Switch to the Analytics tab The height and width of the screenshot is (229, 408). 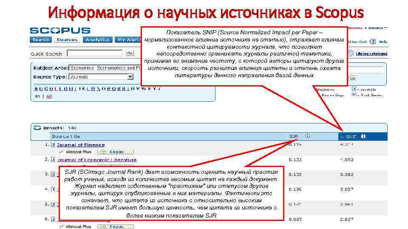click(x=98, y=40)
